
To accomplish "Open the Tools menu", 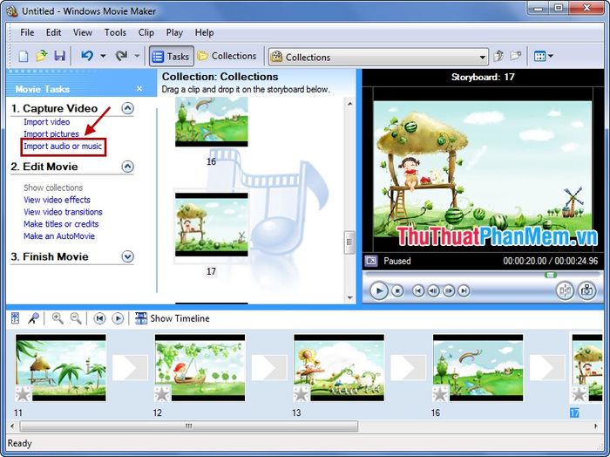I will (x=115, y=32).
